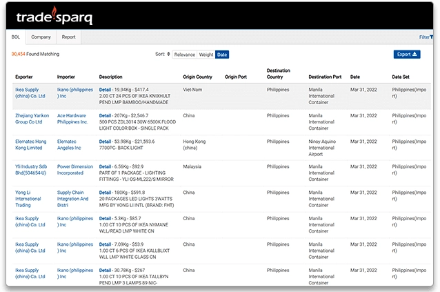The image size is (440, 292).
Task: Sort results by Relevance
Action: pyautogui.click(x=184, y=55)
